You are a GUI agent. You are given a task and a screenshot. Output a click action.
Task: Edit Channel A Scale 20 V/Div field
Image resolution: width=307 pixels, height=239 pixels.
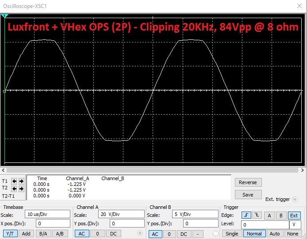point(121,214)
